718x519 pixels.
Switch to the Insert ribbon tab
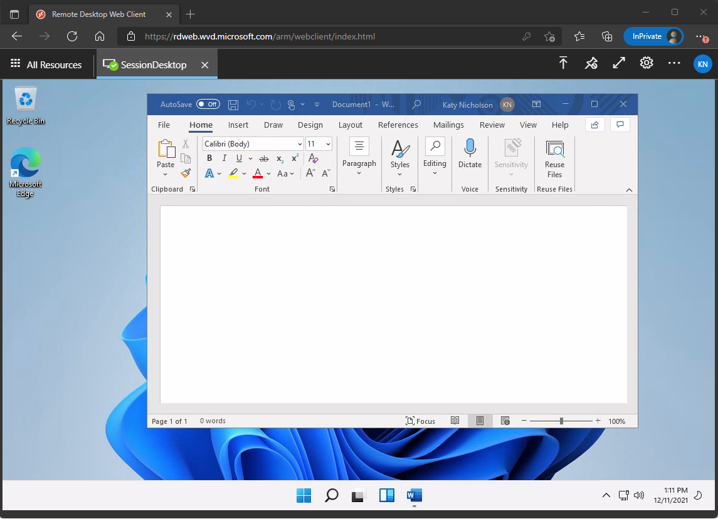[238, 125]
